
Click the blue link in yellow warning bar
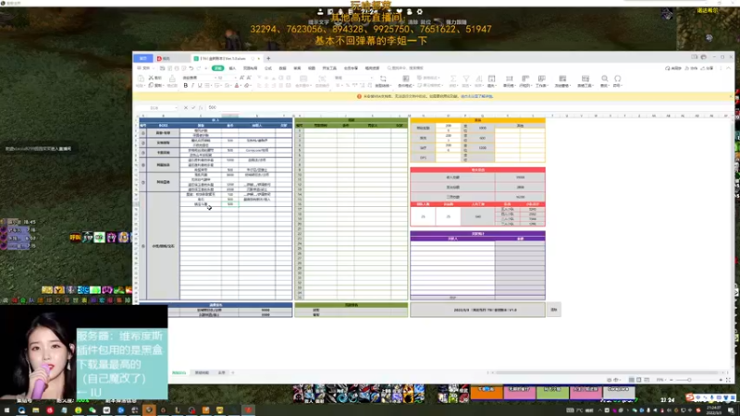tap(476, 96)
